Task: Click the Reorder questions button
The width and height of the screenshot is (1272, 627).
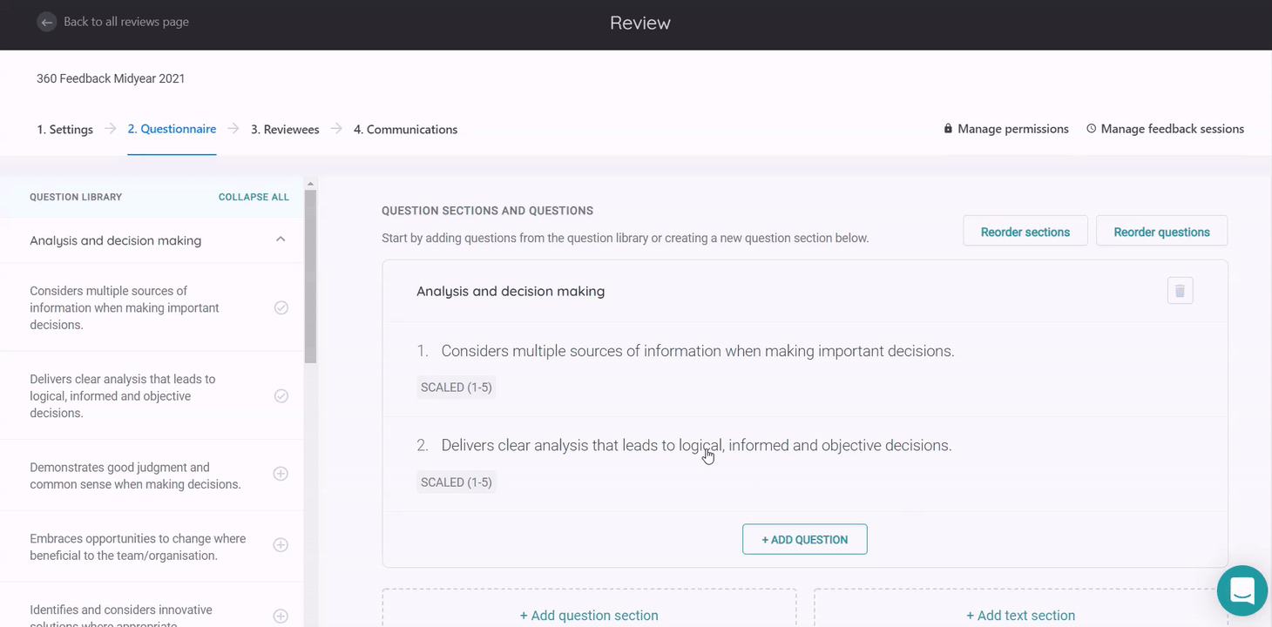Action: [1161, 231]
